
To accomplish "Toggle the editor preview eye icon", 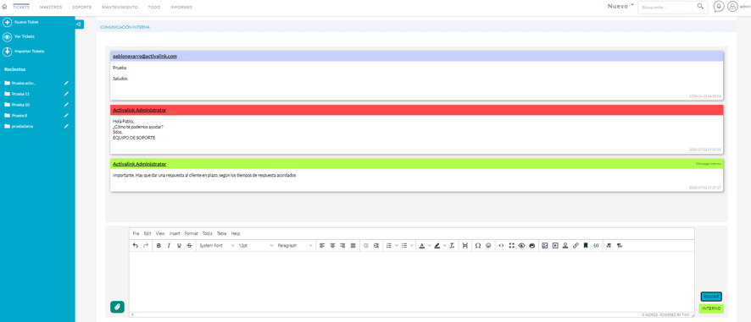I will [522, 246].
